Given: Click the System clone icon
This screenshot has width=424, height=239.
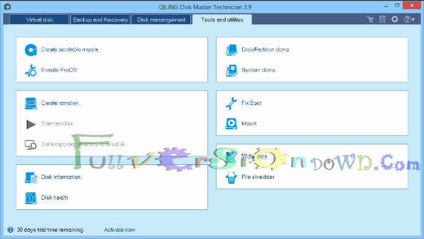Looking at the screenshot, I should click(231, 70).
